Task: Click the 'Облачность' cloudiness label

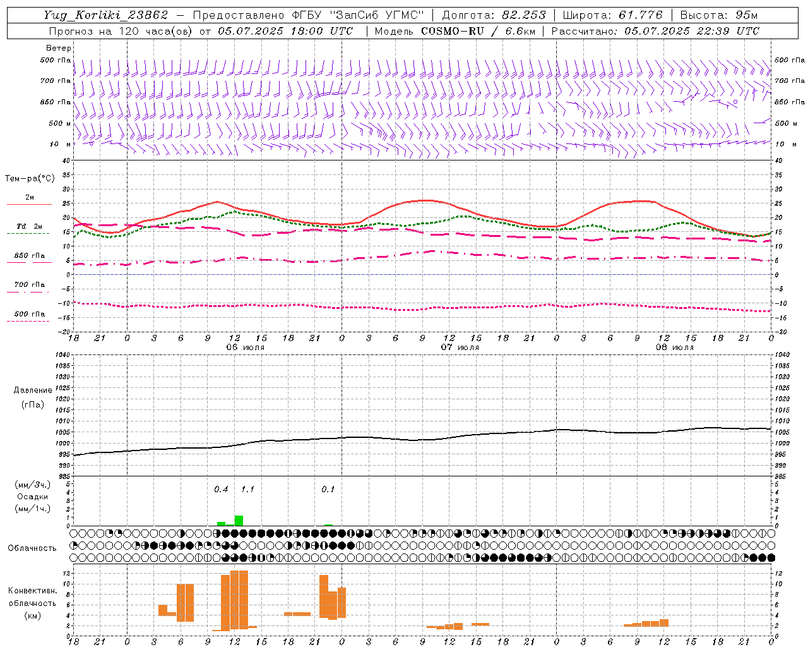Action: pos(32,548)
